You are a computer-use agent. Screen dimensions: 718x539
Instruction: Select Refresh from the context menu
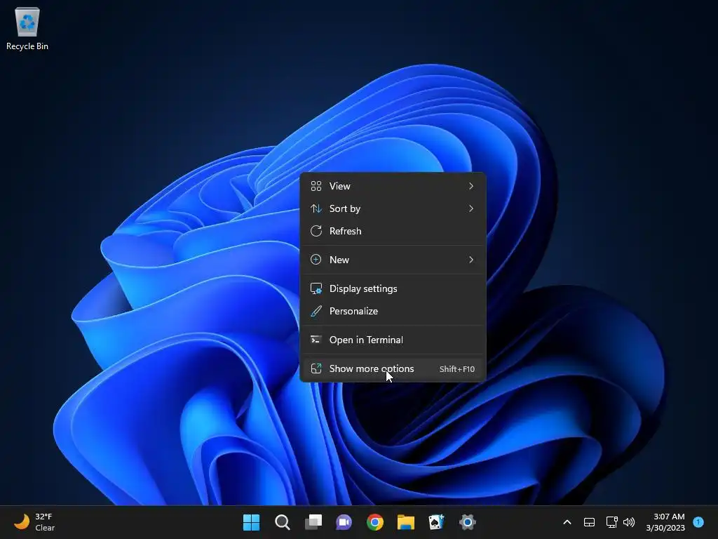click(393, 231)
